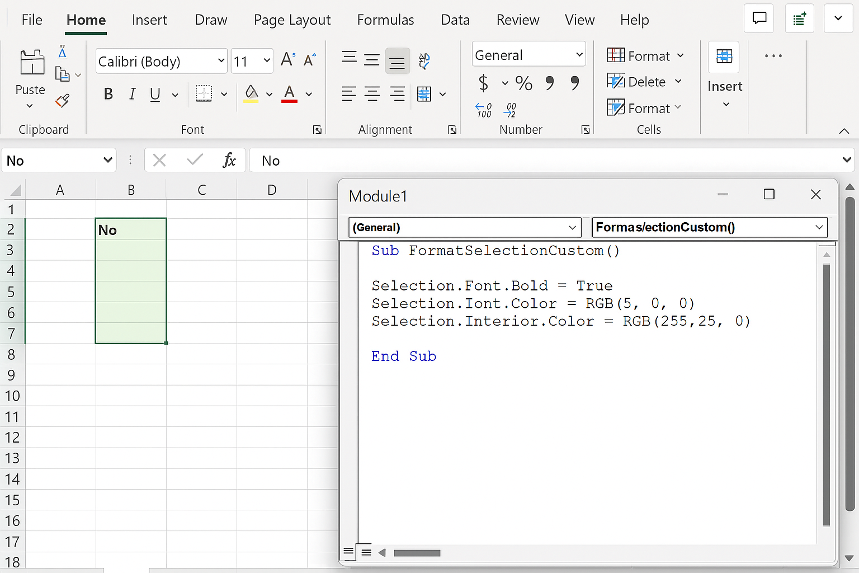
Task: Expand the Fill Color options arrow
Action: click(x=269, y=95)
